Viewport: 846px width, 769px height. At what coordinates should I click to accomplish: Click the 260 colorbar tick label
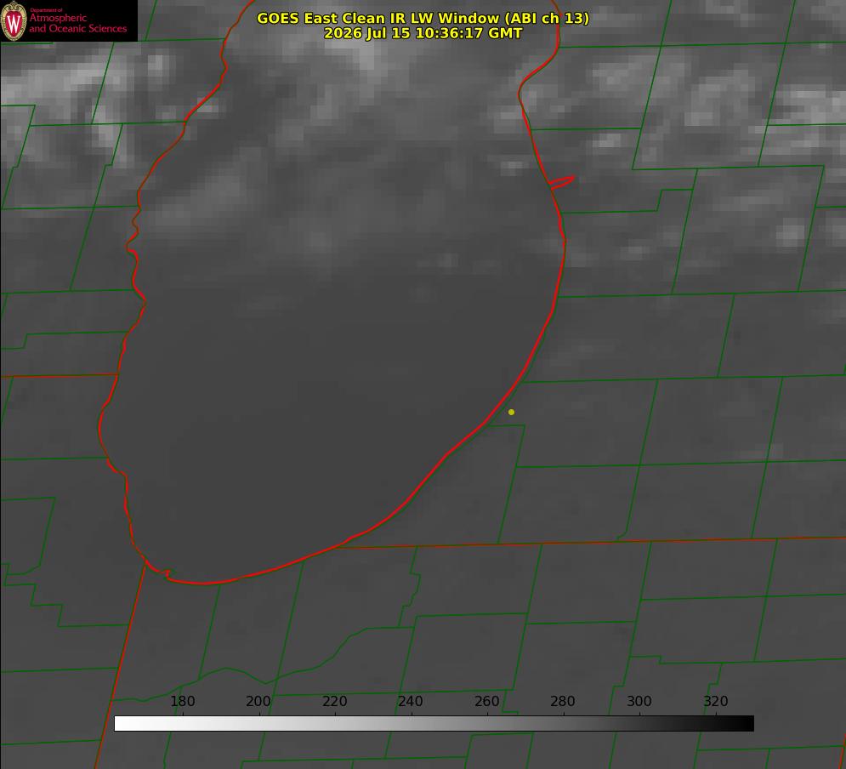tap(486, 701)
